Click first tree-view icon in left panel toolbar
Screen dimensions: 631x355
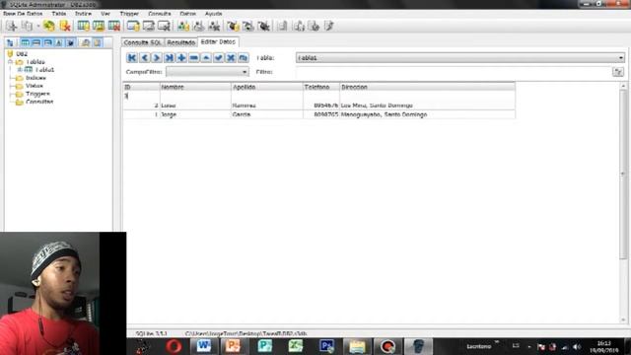[10, 42]
